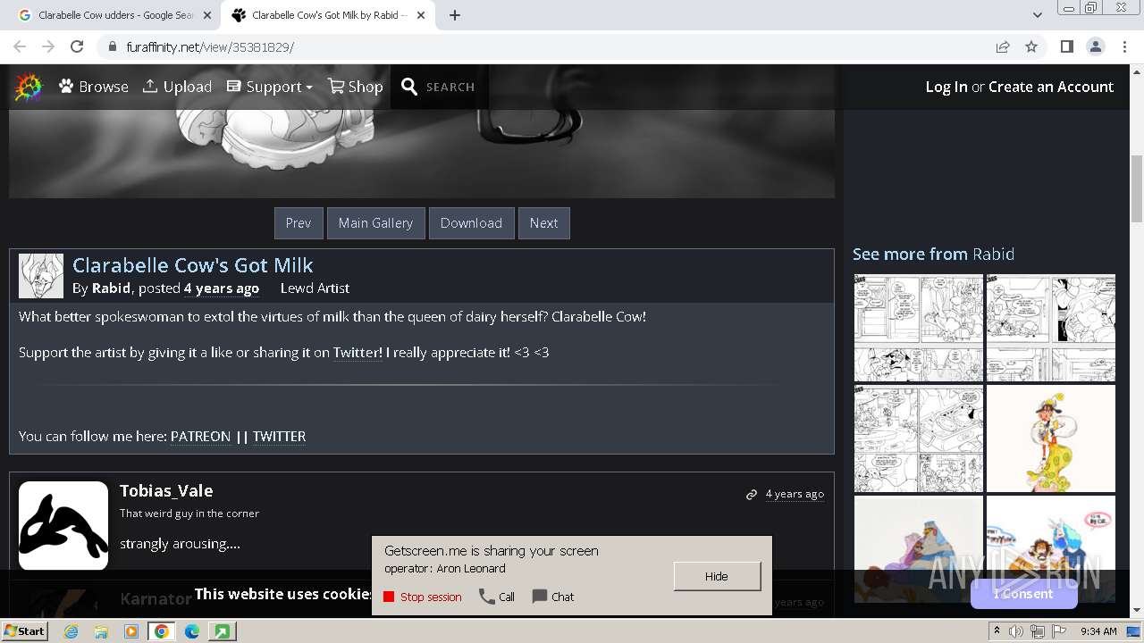Click the search magnifier icon
The height and width of the screenshot is (643, 1144).
tap(409, 87)
